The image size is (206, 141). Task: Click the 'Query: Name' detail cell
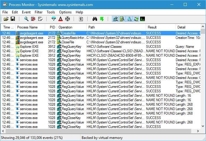click(x=185, y=47)
